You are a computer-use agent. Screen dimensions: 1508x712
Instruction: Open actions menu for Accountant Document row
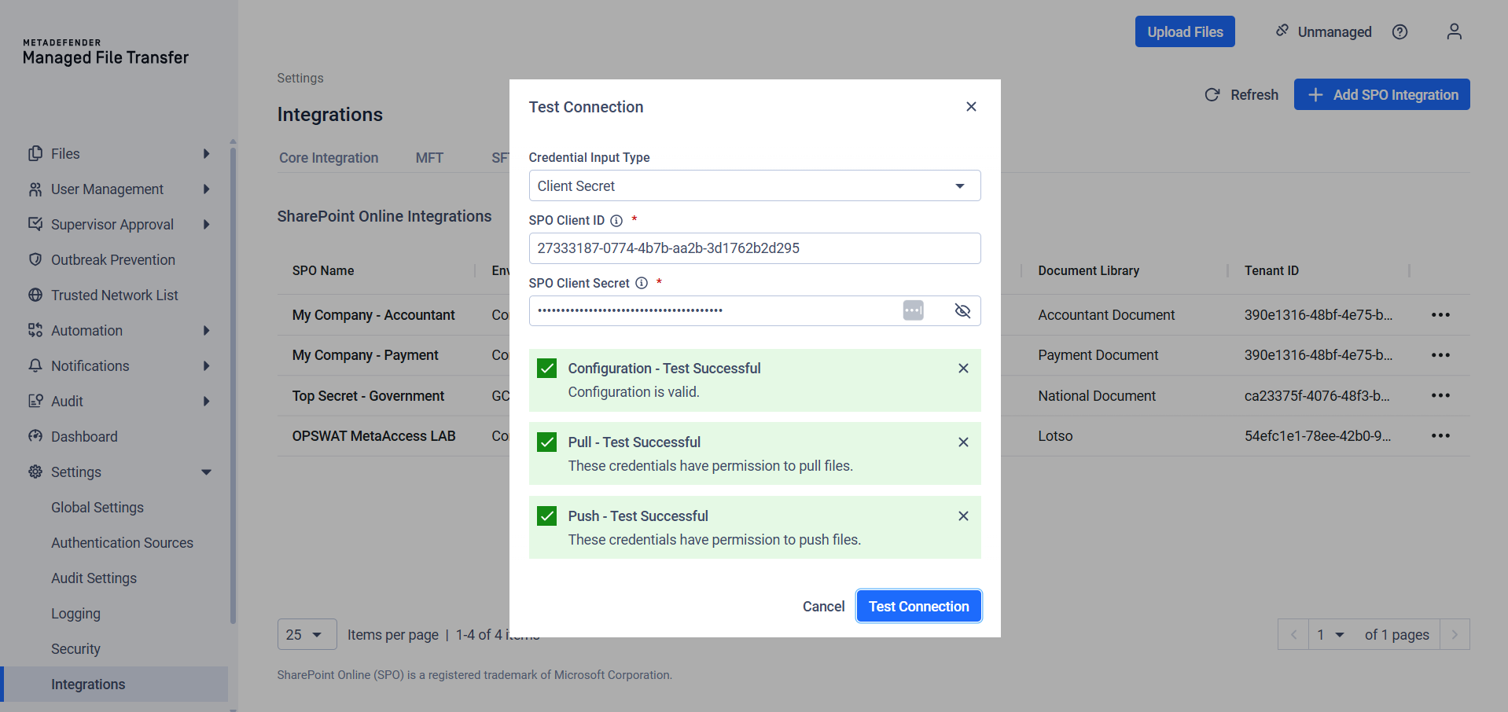[x=1440, y=315]
